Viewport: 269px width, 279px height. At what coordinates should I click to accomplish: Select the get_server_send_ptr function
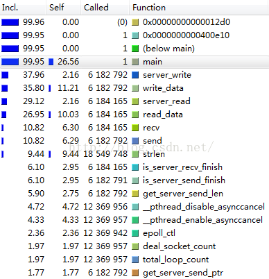point(183,273)
